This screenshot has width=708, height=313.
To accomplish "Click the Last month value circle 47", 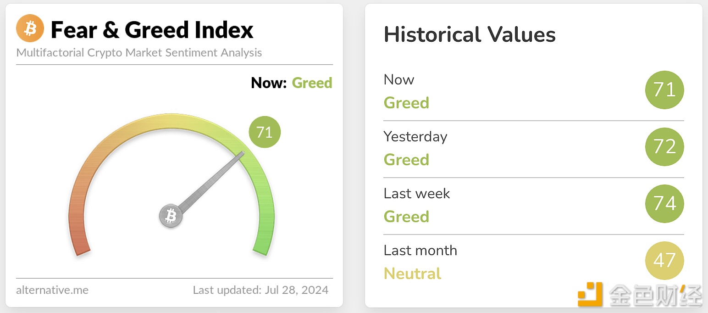I will click(664, 261).
